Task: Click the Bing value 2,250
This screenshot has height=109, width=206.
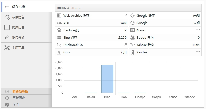Action: click(122, 38)
